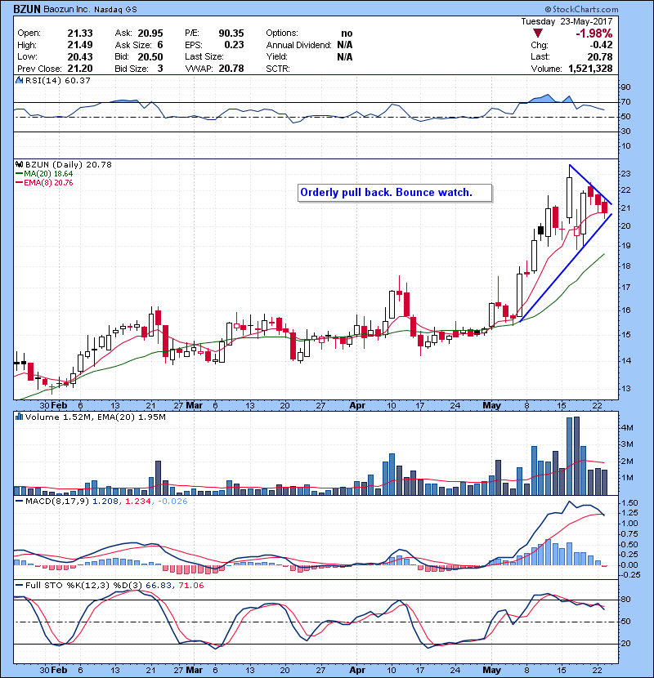
Task: Click the StockCharts.com copyright text
Action: pos(581,9)
